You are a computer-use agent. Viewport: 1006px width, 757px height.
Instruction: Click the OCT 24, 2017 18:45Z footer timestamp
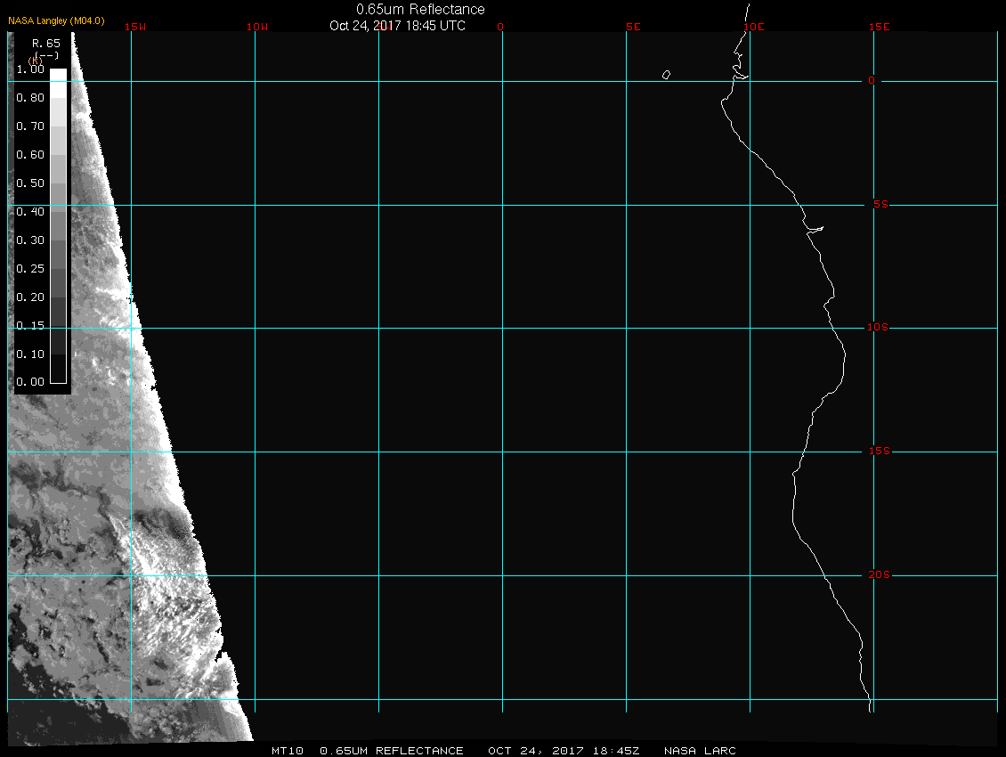[x=564, y=751]
